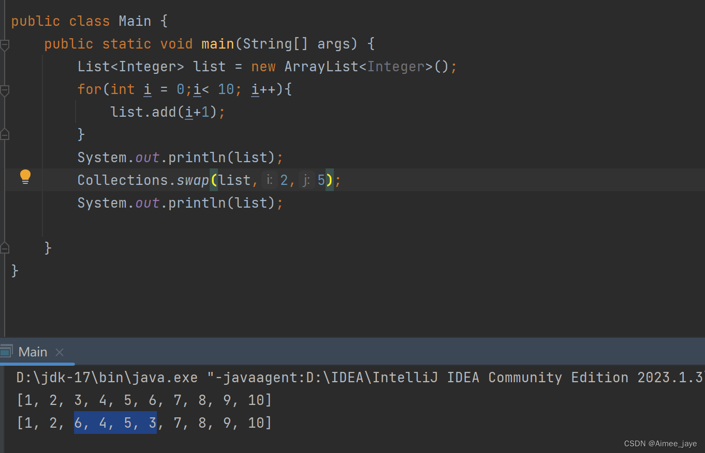Click the 'i:' parameter hint in swap call
Image resolution: width=705 pixels, height=453 pixels.
(x=269, y=180)
